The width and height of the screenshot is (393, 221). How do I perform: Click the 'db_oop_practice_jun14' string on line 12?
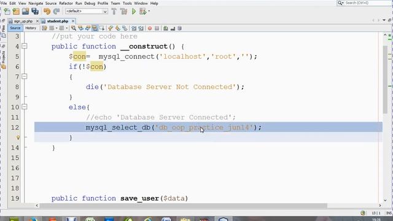204,127
